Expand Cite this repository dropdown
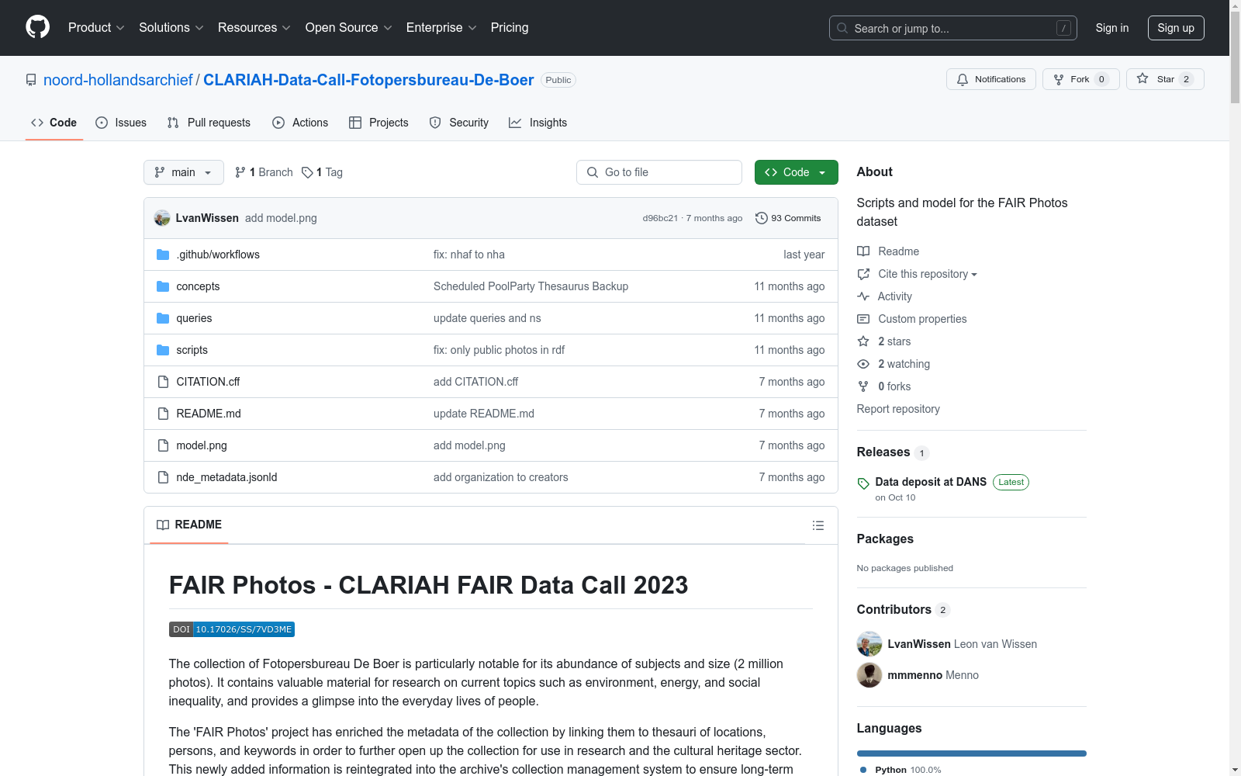The height and width of the screenshot is (776, 1241). pyautogui.click(x=928, y=274)
